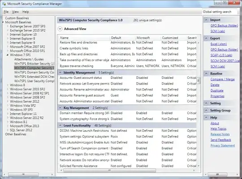The image size is (242, 179).
Task: Collapse the Least Functionality group
Action: coord(60,125)
